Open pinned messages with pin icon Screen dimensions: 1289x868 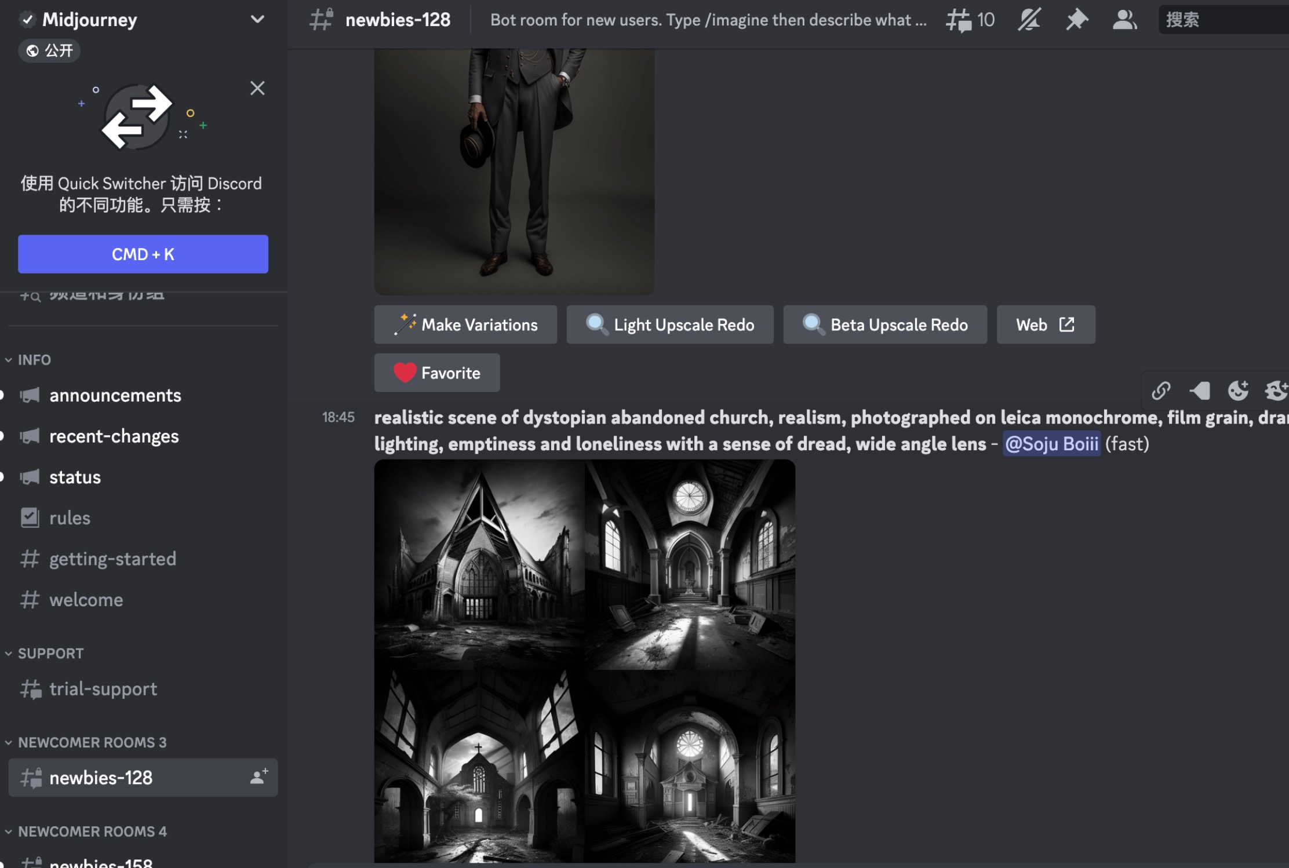coord(1076,20)
